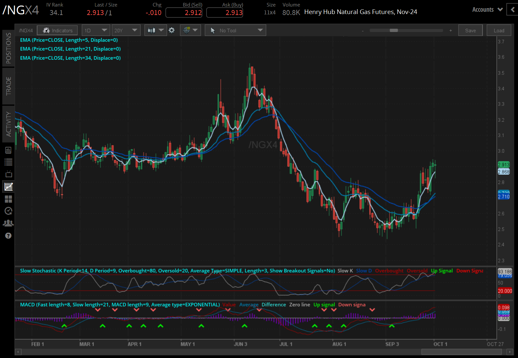Viewport: 518px width, 358px height.
Task: Click the JUN 3 date label
Action: 240,344
